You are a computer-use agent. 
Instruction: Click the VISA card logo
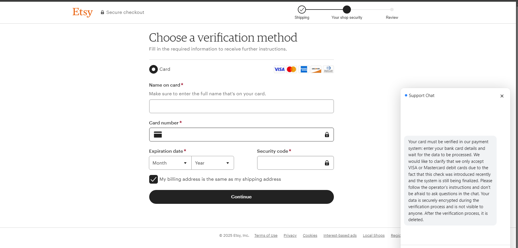point(279,69)
